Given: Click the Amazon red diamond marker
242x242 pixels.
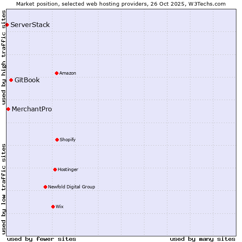Looking at the screenshot, I should point(56,73).
